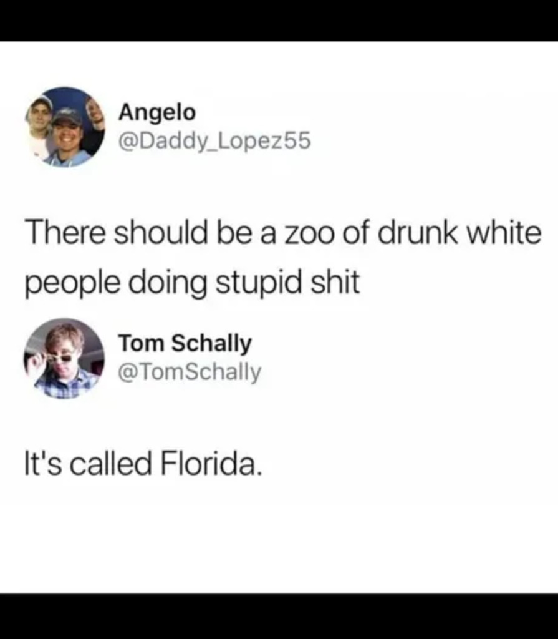558x639 pixels.
Task: Click the person wearing a cap in Angelo's avatar
Action: coord(67,135)
